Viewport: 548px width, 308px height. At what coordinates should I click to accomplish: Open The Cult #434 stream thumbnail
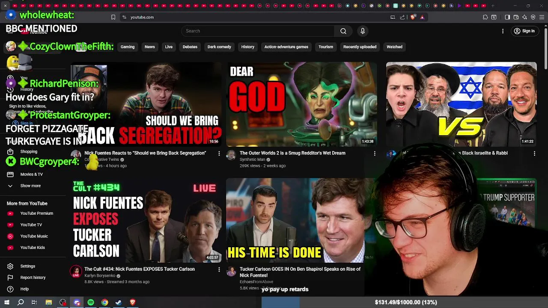coord(146,220)
